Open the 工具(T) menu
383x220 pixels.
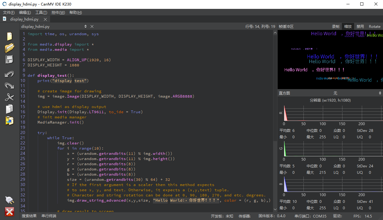41,13
